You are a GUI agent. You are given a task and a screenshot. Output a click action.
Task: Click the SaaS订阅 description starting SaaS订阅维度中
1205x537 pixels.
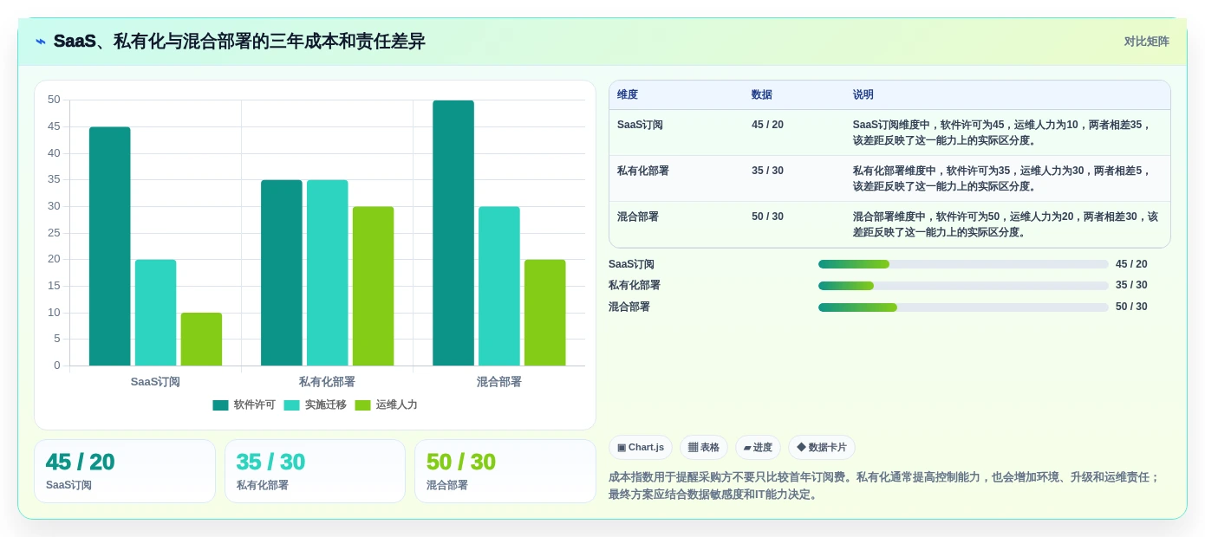pyautogui.click(x=1002, y=133)
